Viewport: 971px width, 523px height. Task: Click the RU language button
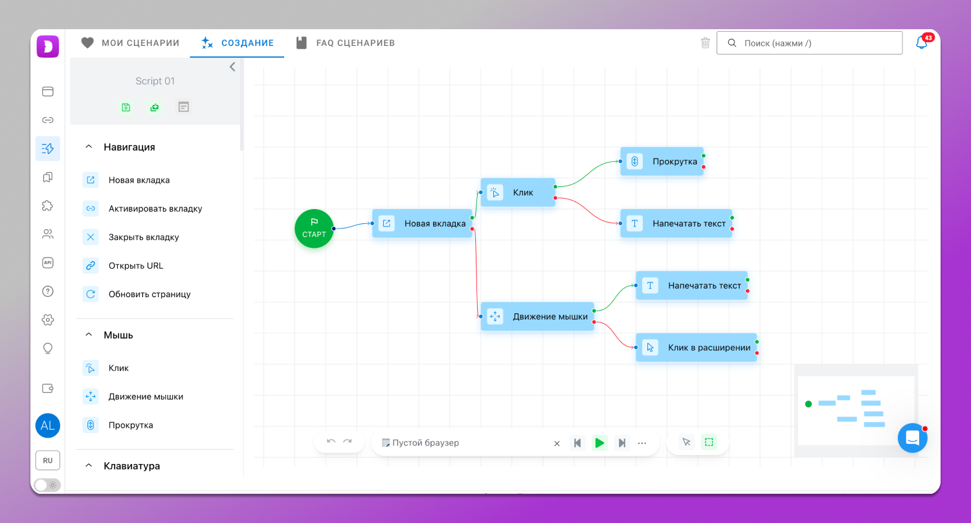pyautogui.click(x=47, y=460)
